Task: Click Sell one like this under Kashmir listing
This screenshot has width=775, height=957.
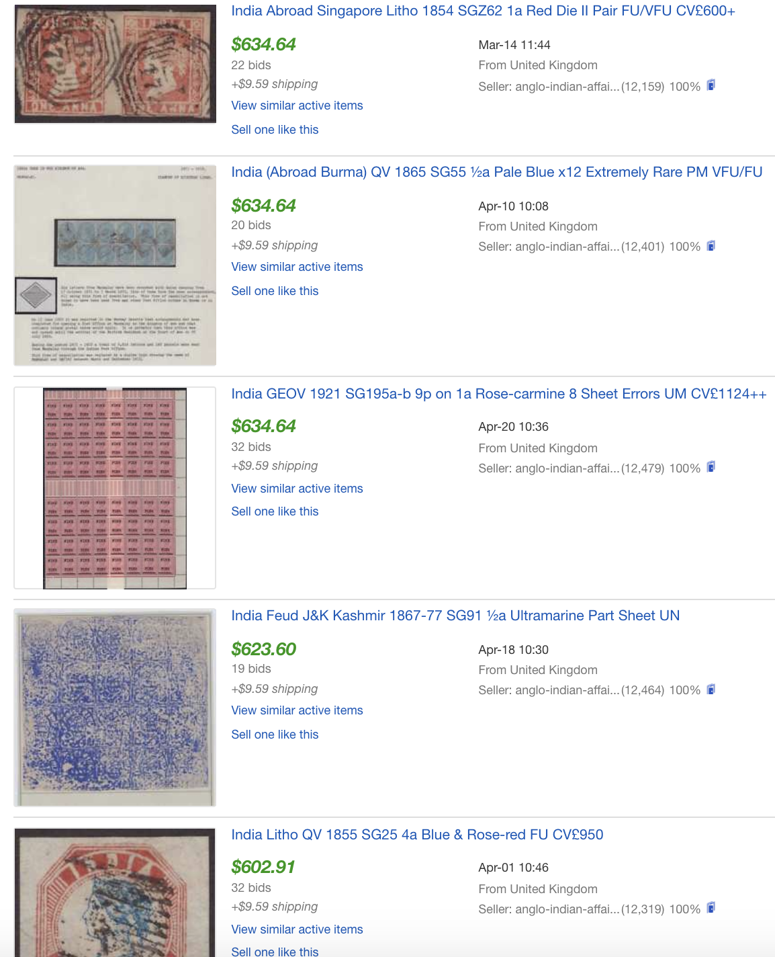Action: (275, 735)
